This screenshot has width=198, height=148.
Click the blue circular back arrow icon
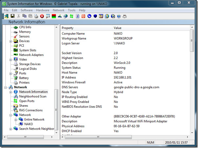tap(89, 16)
